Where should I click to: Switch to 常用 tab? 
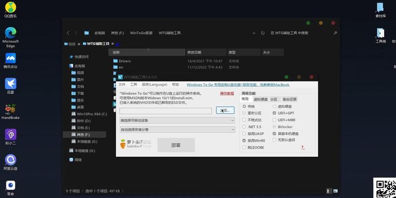pos(245,99)
